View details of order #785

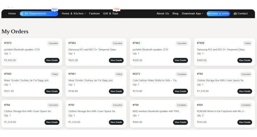pyautogui.click(x=245, y=91)
